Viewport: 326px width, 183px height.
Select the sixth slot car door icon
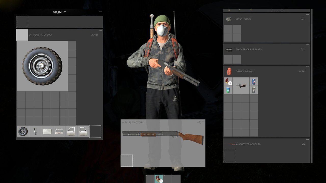(x=83, y=131)
